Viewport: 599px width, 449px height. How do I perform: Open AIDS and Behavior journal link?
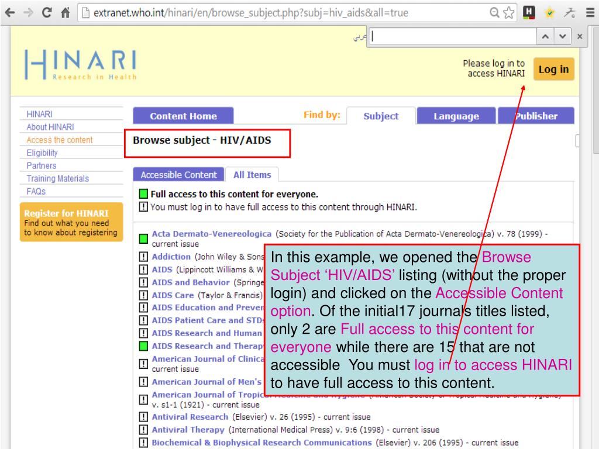point(191,282)
